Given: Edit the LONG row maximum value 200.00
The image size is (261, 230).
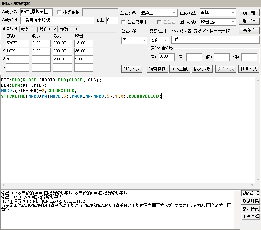Looking at the screenshot, I should [x=62, y=51].
